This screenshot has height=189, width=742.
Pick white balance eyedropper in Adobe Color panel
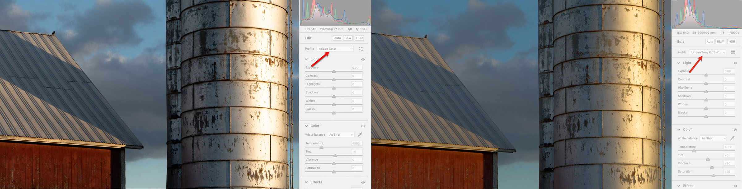[x=360, y=135]
